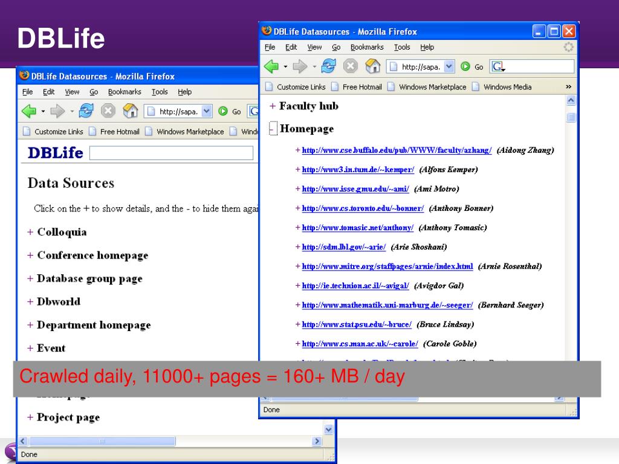Open Anthony Bonner's toronto.edu link
Image resolution: width=619 pixels, height=464 pixels.
pos(363,208)
